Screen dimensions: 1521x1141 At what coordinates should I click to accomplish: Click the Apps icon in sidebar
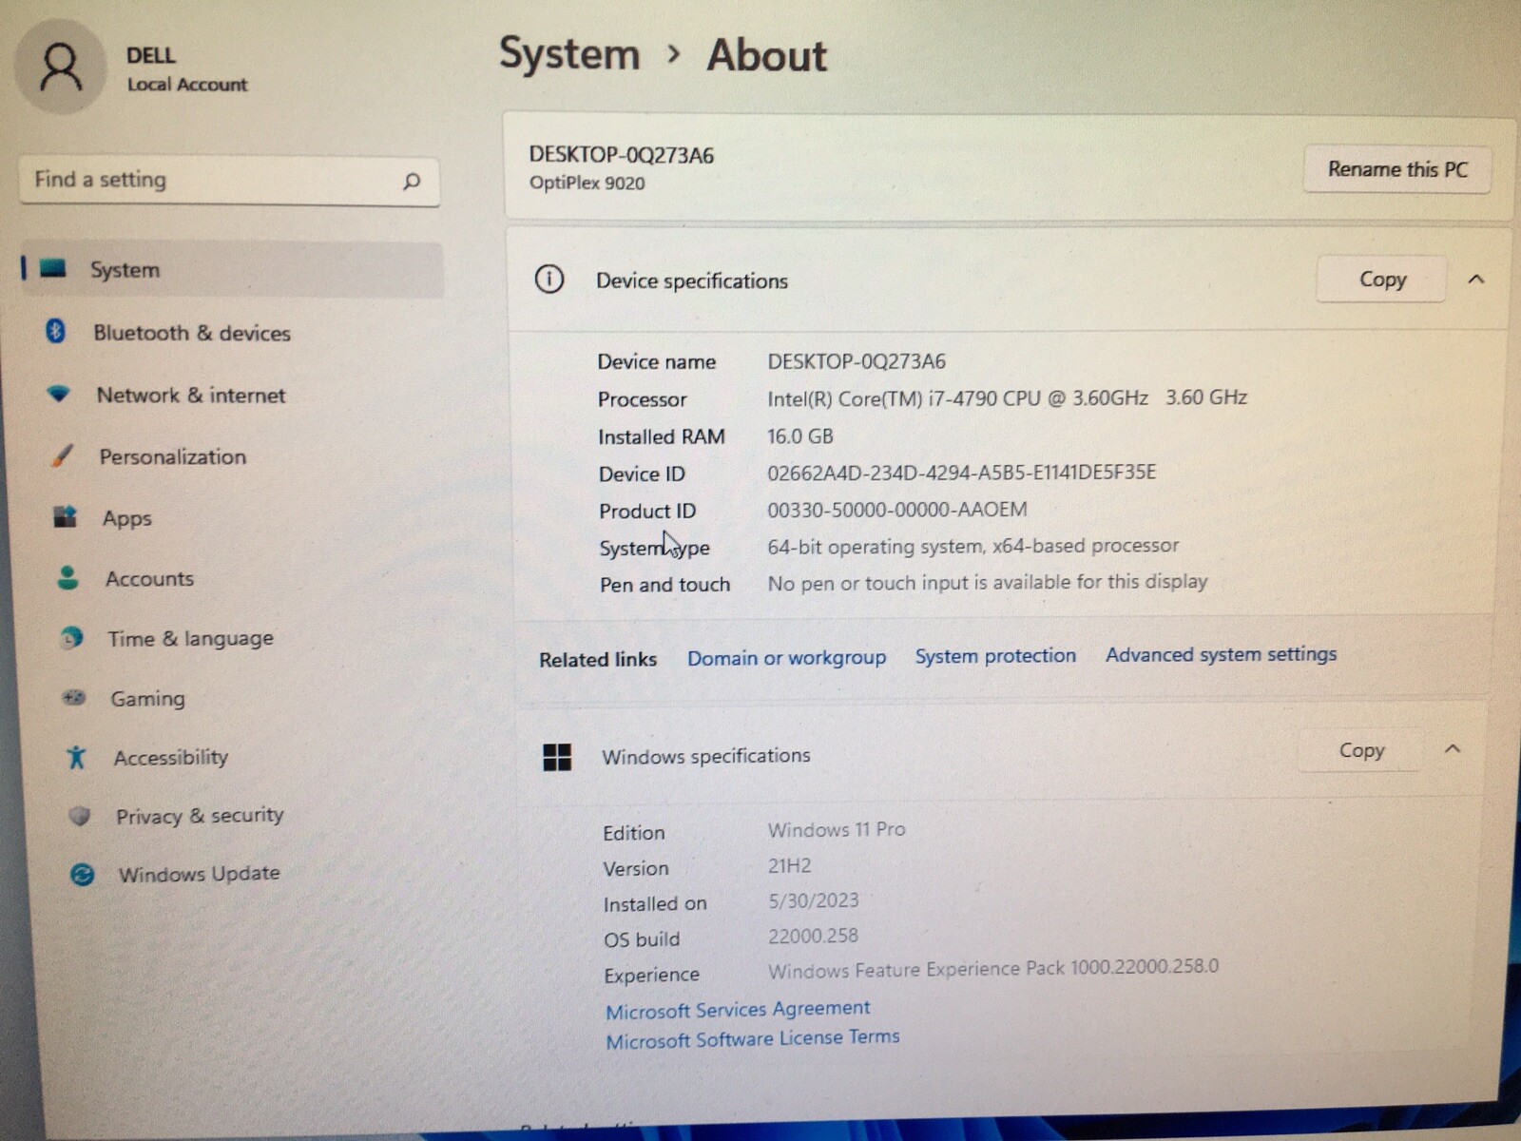65,517
